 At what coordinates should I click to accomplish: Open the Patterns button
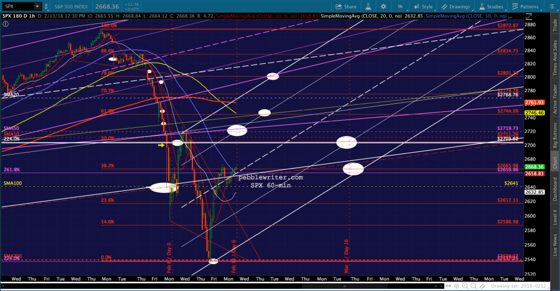pos(525,7)
